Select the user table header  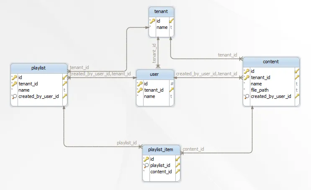[x=155, y=74]
